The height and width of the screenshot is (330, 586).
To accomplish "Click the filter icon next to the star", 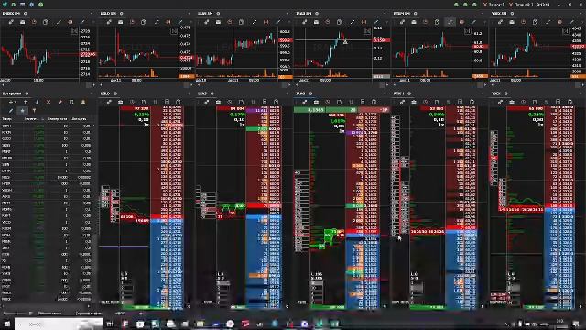I will click(34, 110).
